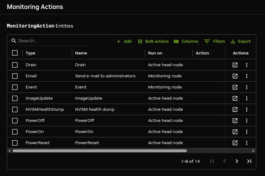Show more options menu for Event row
This screenshot has height=176, width=265.
tap(247, 87)
